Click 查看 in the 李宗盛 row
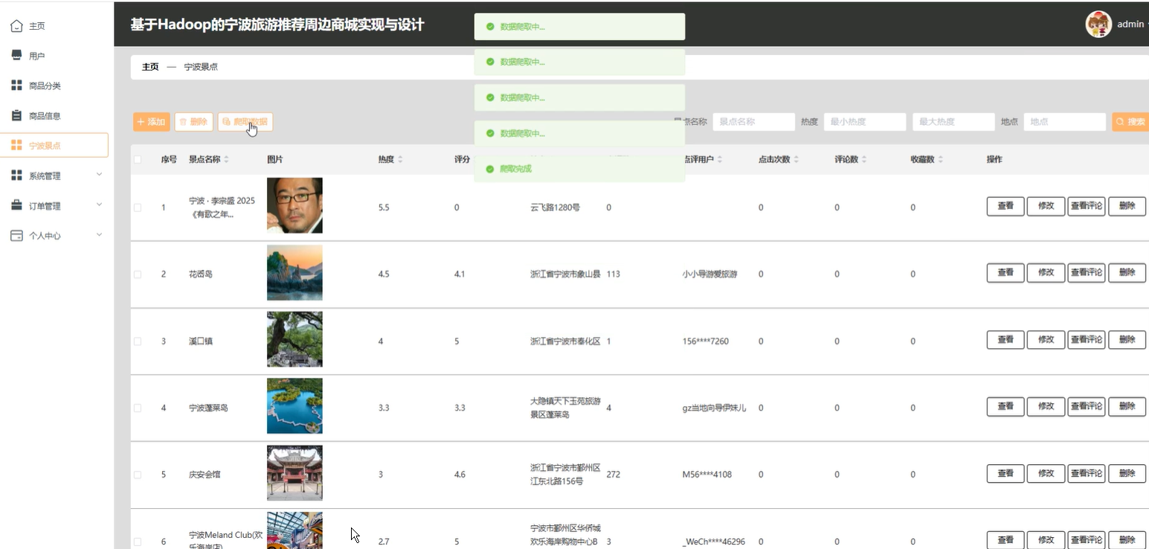The width and height of the screenshot is (1149, 549). pos(1005,206)
